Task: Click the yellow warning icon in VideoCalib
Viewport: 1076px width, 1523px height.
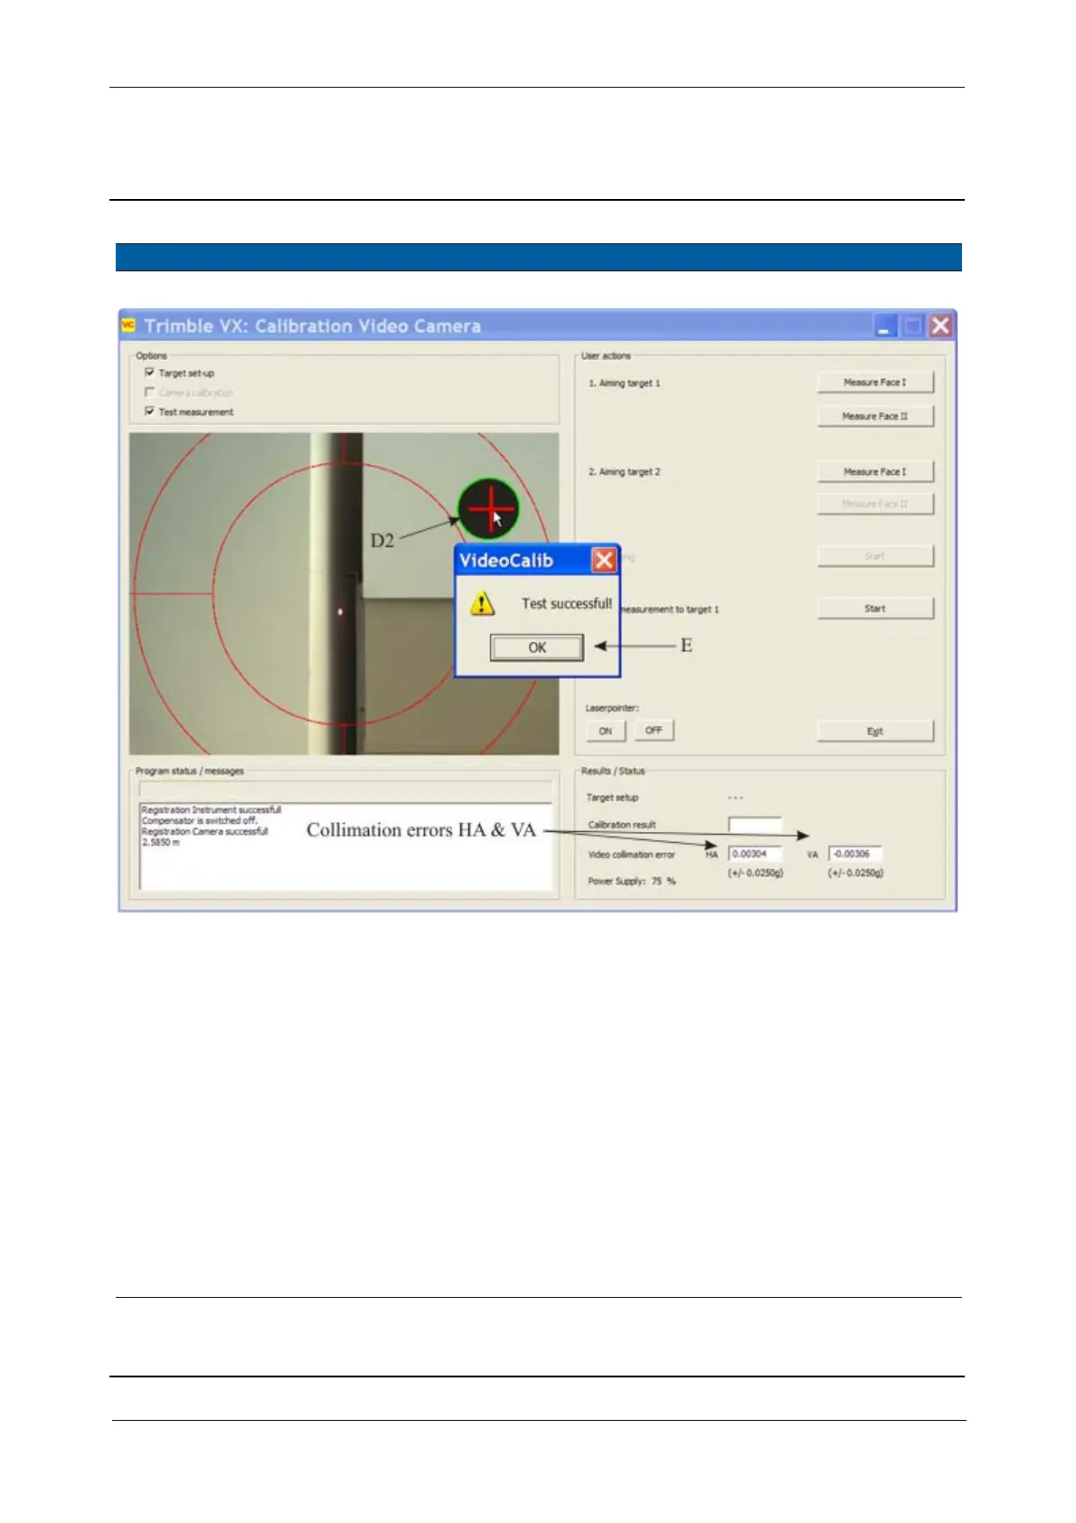Action: [x=483, y=604]
